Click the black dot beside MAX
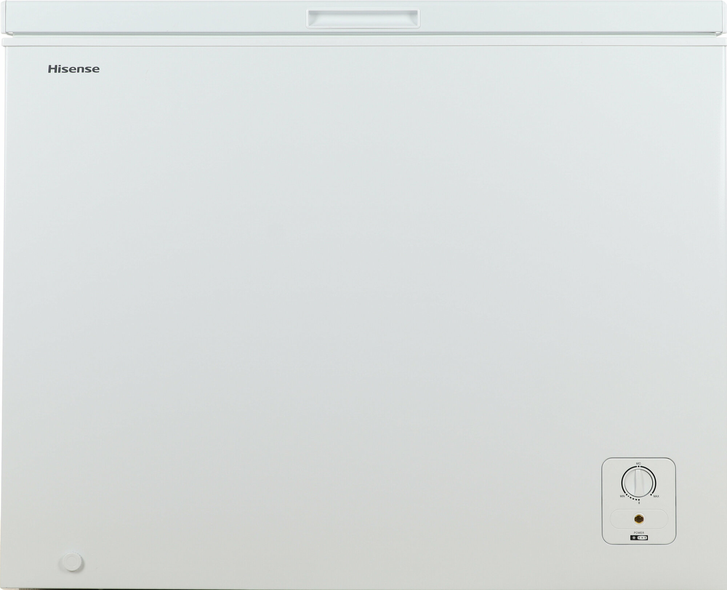This screenshot has height=590, width=727. click(x=651, y=494)
